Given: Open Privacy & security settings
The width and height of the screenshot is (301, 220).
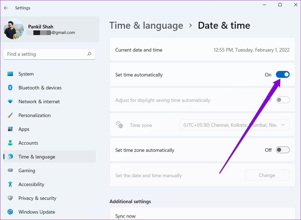Looking at the screenshot, I should coord(10,198).
